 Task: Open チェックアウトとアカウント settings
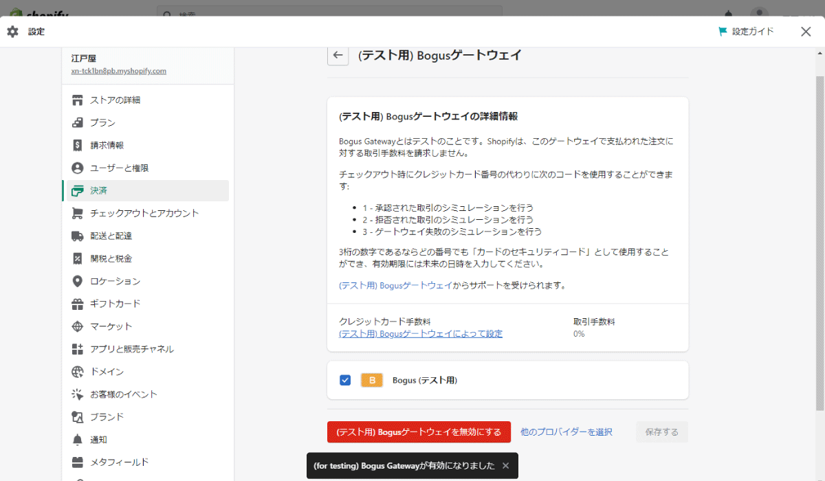(145, 214)
